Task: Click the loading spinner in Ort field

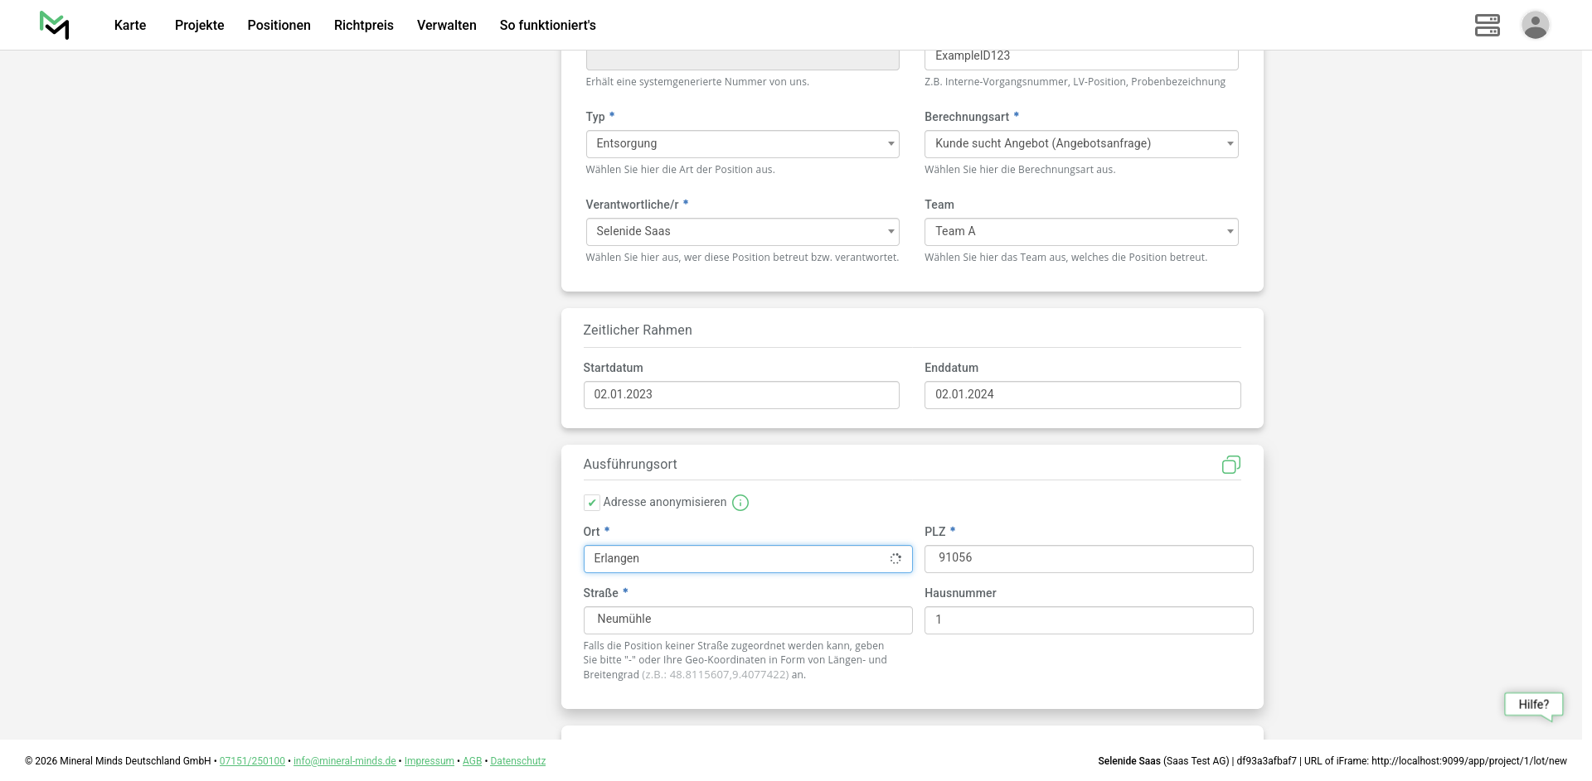Action: coord(895,559)
